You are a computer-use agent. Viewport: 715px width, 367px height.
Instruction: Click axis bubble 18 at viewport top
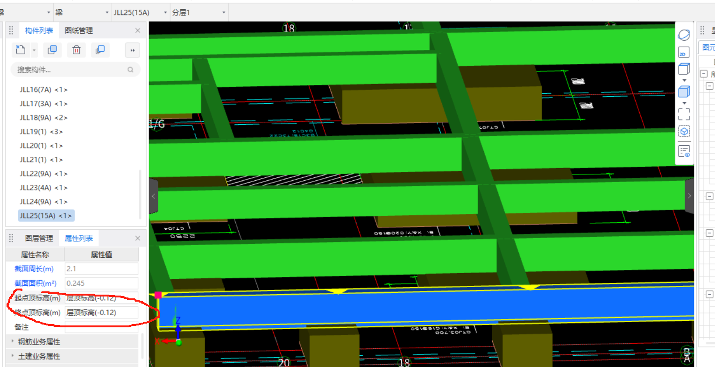click(289, 28)
